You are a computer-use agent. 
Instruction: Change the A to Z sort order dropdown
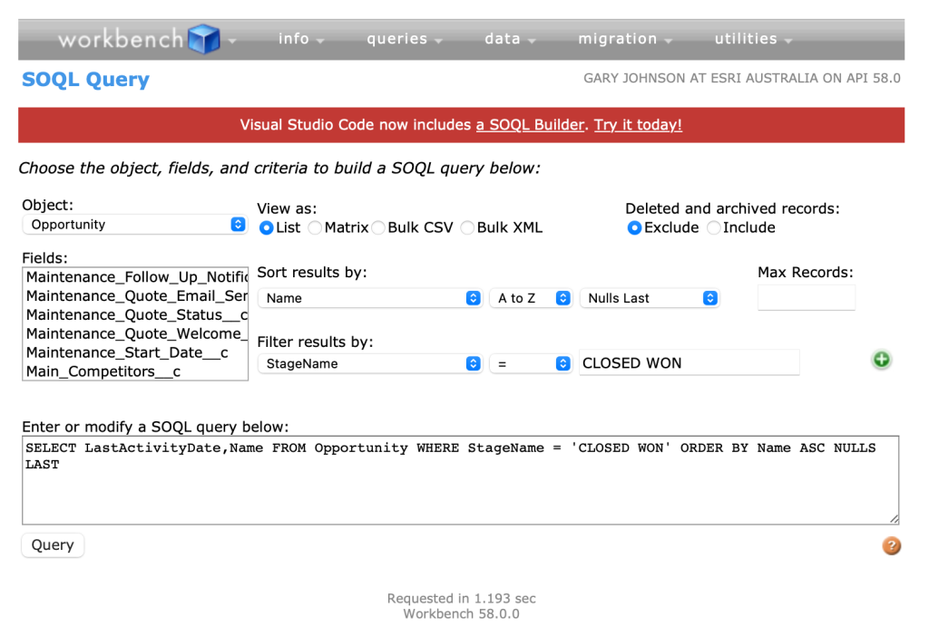(x=532, y=298)
